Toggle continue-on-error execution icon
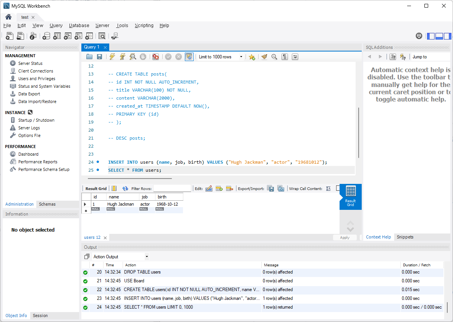453x322 pixels. (x=155, y=57)
